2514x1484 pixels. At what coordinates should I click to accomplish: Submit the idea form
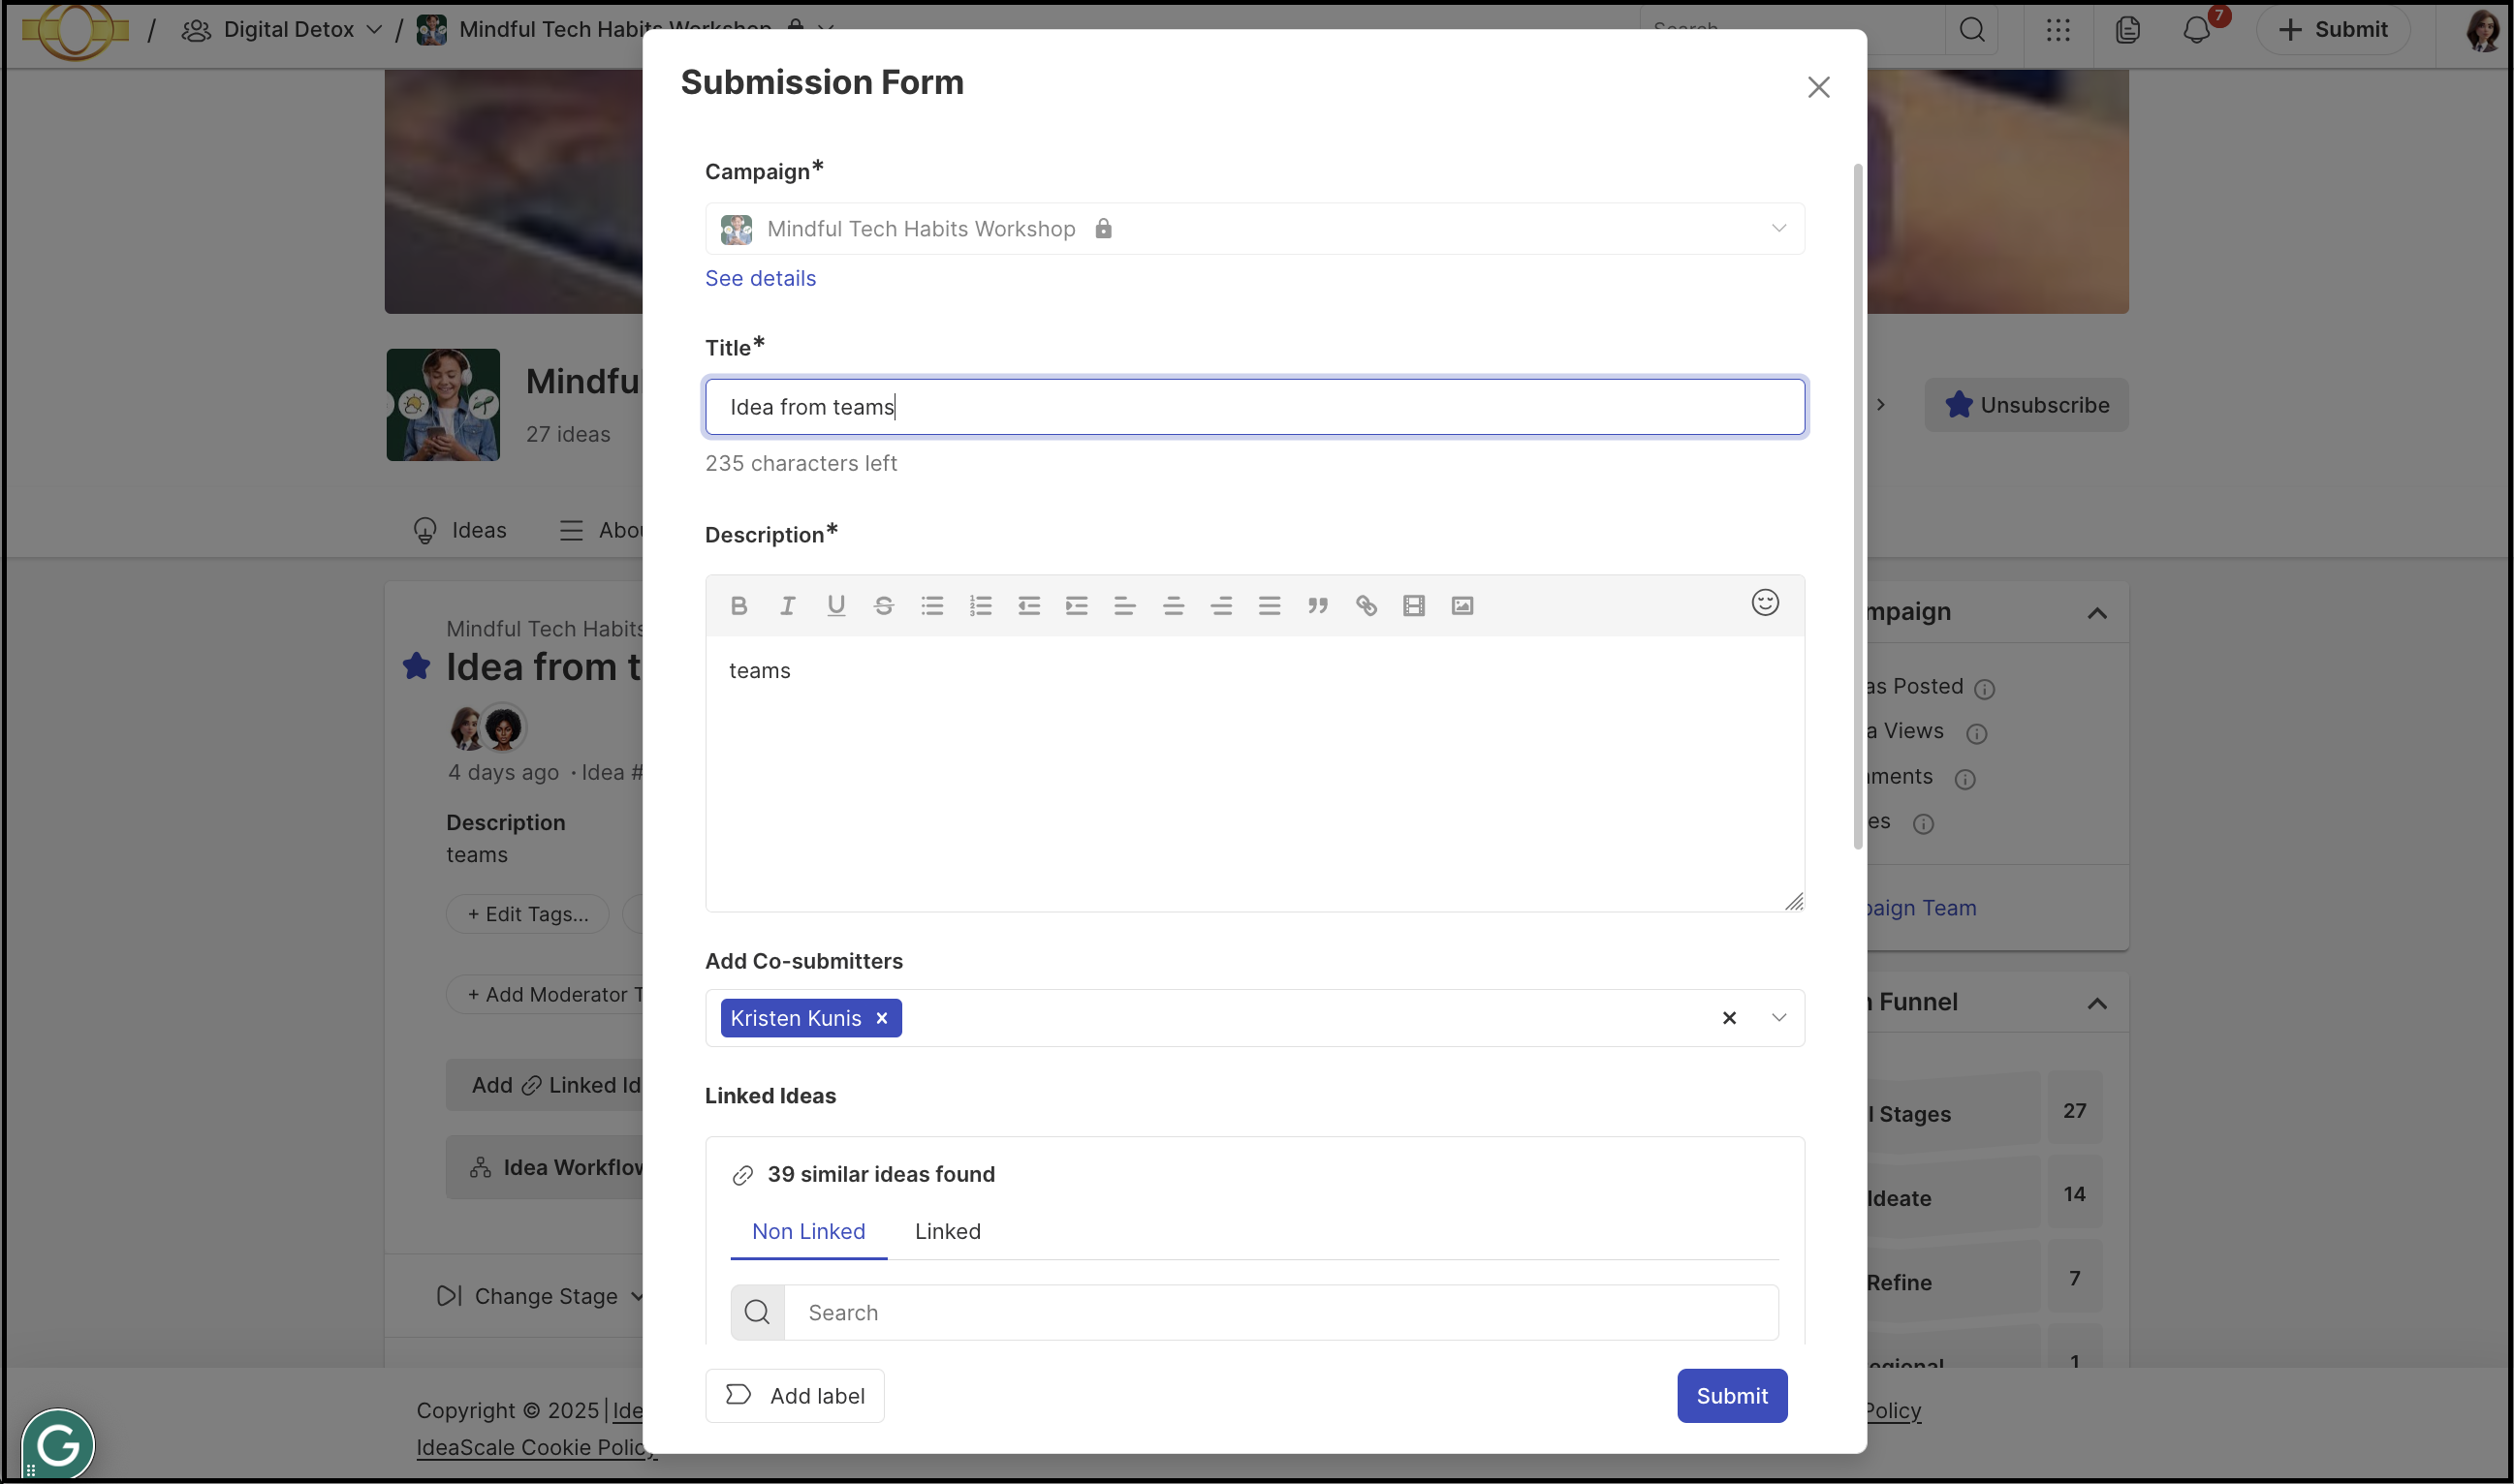(1732, 1395)
